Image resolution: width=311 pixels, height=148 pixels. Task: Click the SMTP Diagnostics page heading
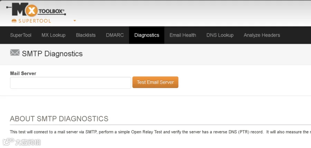52,54
